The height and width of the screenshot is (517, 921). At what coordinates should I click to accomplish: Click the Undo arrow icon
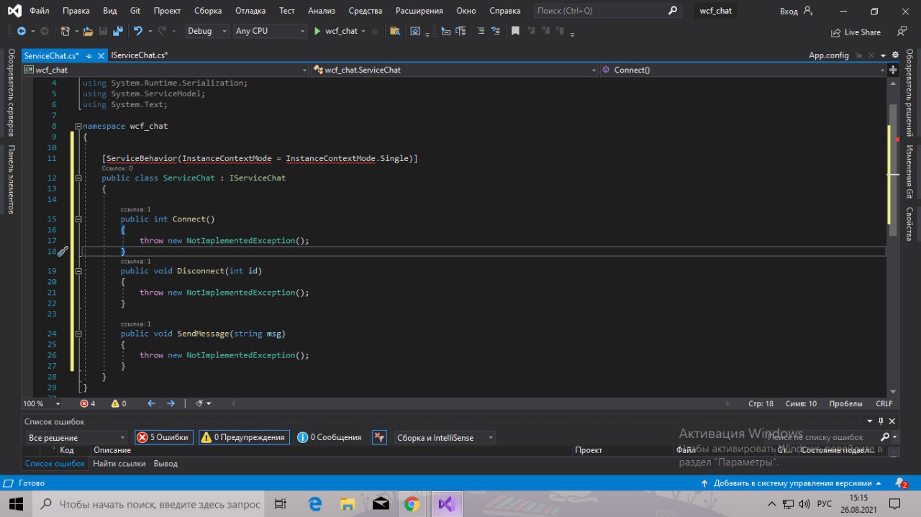pyautogui.click(x=137, y=32)
